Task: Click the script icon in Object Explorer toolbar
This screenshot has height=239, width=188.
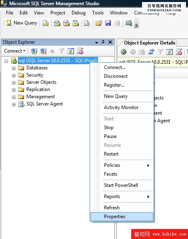Action: click(x=80, y=51)
